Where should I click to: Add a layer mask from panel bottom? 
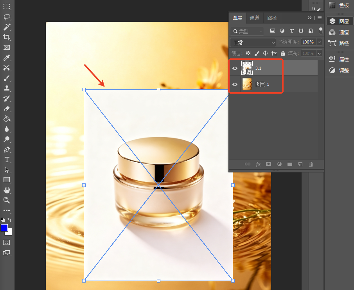pyautogui.click(x=268, y=164)
